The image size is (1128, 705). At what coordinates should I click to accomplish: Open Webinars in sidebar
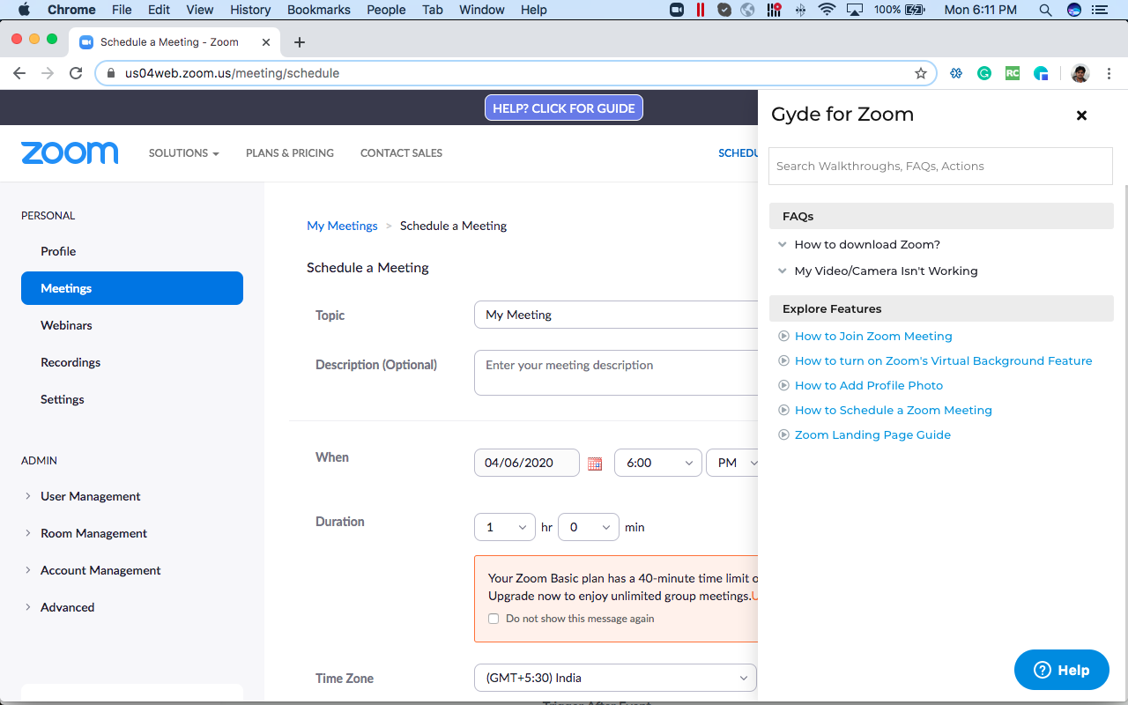click(x=66, y=325)
